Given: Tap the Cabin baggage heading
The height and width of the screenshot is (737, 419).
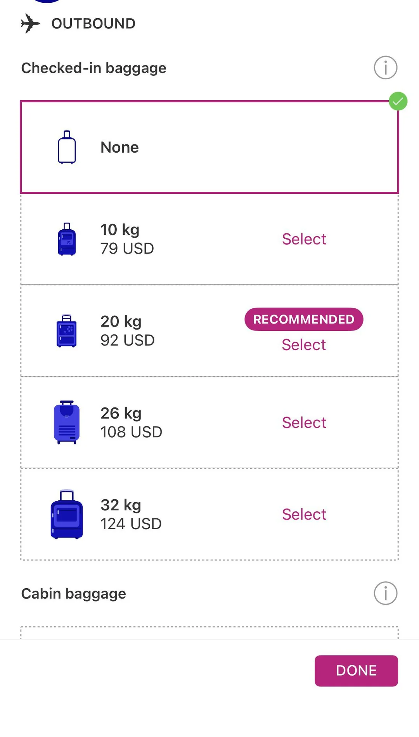Looking at the screenshot, I should click(x=74, y=594).
